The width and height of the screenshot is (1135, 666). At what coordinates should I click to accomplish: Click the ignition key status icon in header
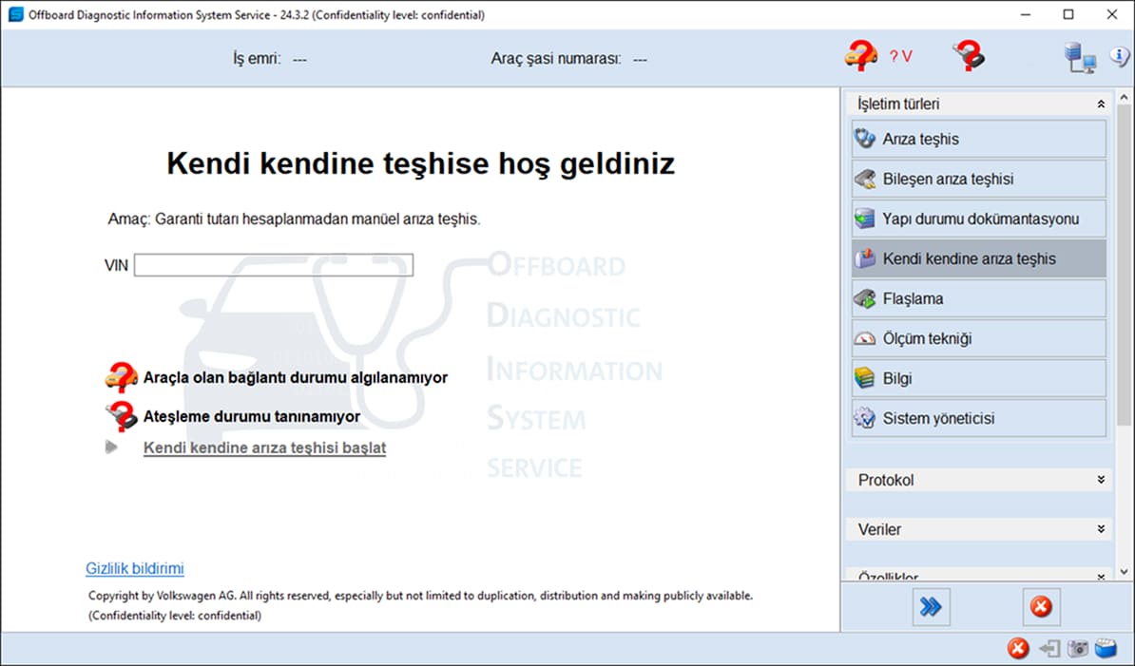point(969,56)
